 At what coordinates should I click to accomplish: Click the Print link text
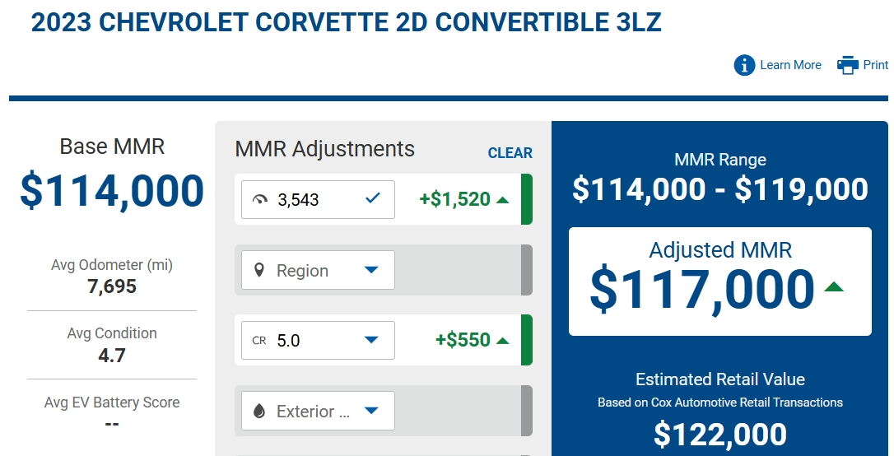[x=876, y=65]
